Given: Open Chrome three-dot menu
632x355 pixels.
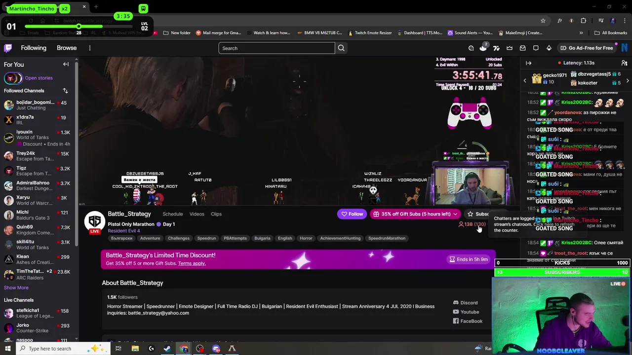Looking at the screenshot, I should (625, 21).
